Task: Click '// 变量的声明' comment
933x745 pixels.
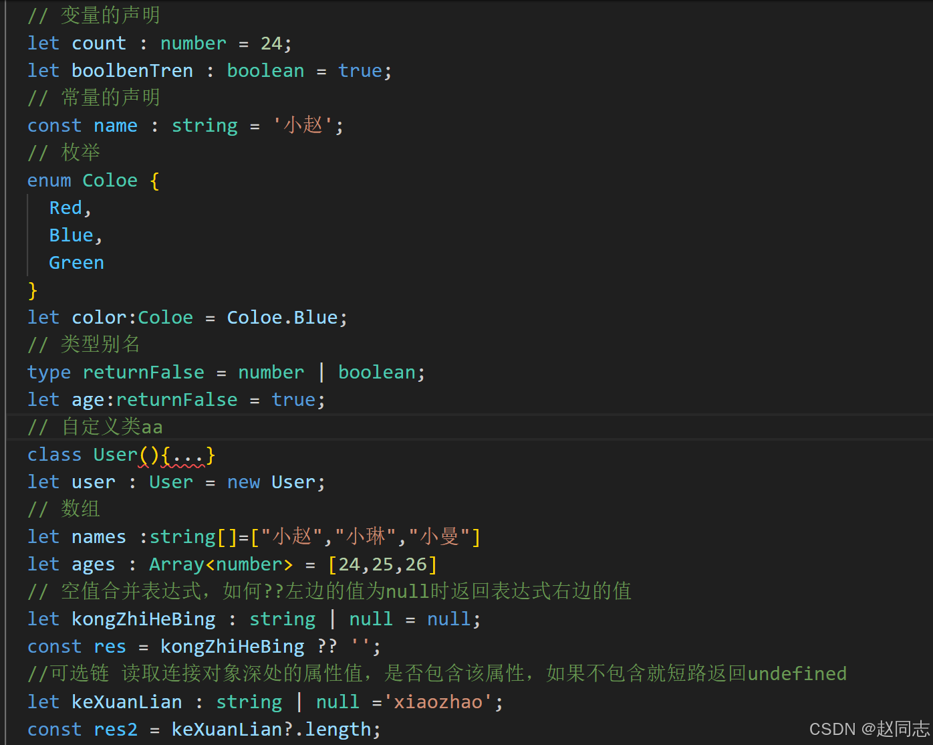Action: pyautogui.click(x=94, y=16)
